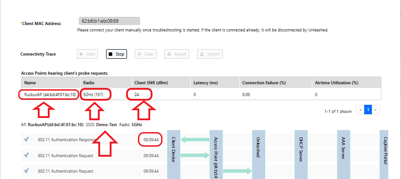Image resolution: width=401 pixels, height=179 pixels.
Task: Click the Client MAC Address input field
Action: [x=109, y=21]
